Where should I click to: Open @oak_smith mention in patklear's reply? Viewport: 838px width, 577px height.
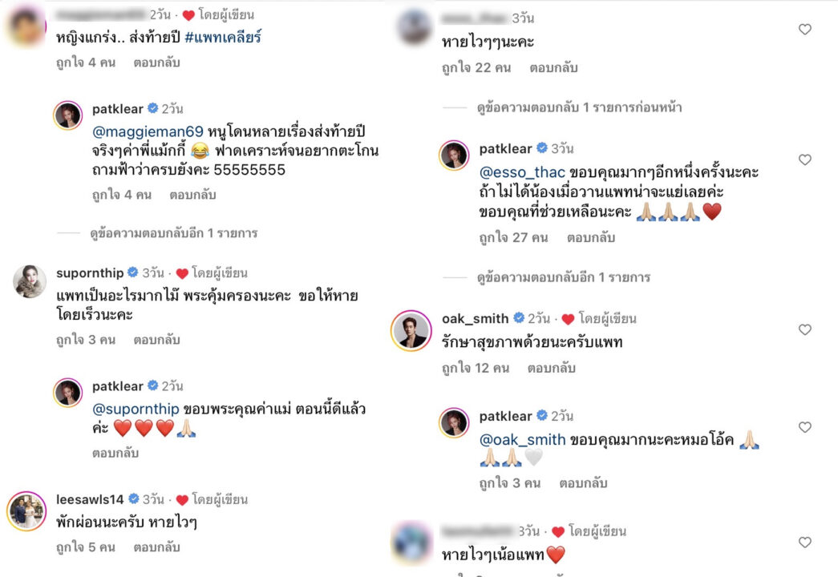[522, 440]
